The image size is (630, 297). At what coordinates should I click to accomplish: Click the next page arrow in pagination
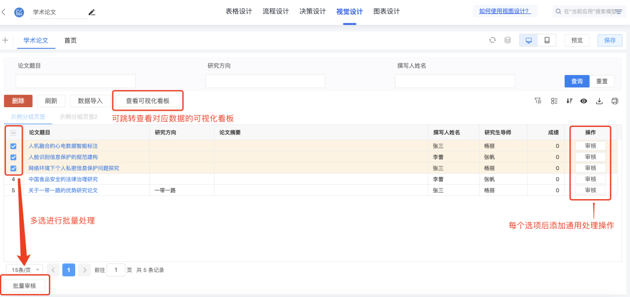[85, 270]
